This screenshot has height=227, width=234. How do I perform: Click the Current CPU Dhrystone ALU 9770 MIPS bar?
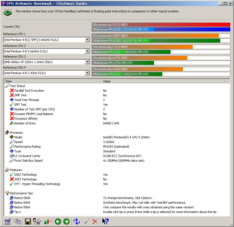(x=161, y=25)
